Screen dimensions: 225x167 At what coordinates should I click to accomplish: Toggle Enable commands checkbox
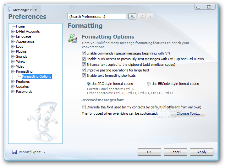point(84,53)
